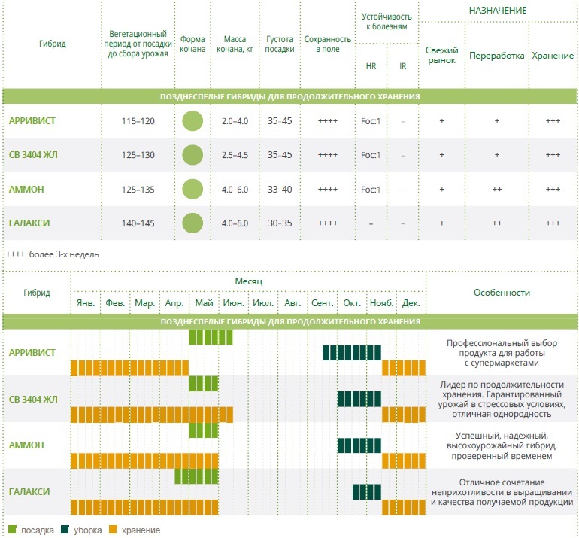Click АММОН vegetation period value 125–135

pyautogui.click(x=138, y=190)
